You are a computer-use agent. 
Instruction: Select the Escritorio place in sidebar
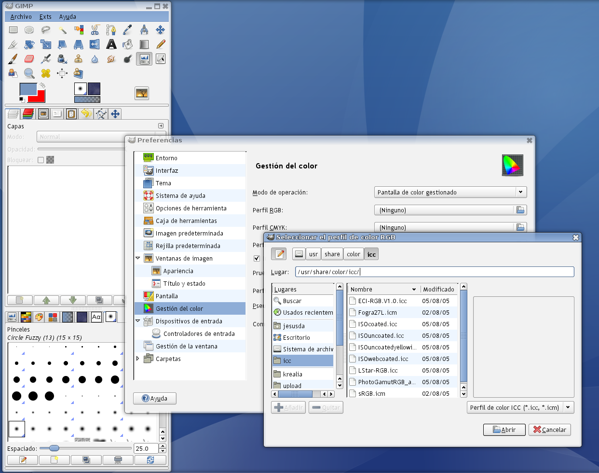pyautogui.click(x=303, y=337)
